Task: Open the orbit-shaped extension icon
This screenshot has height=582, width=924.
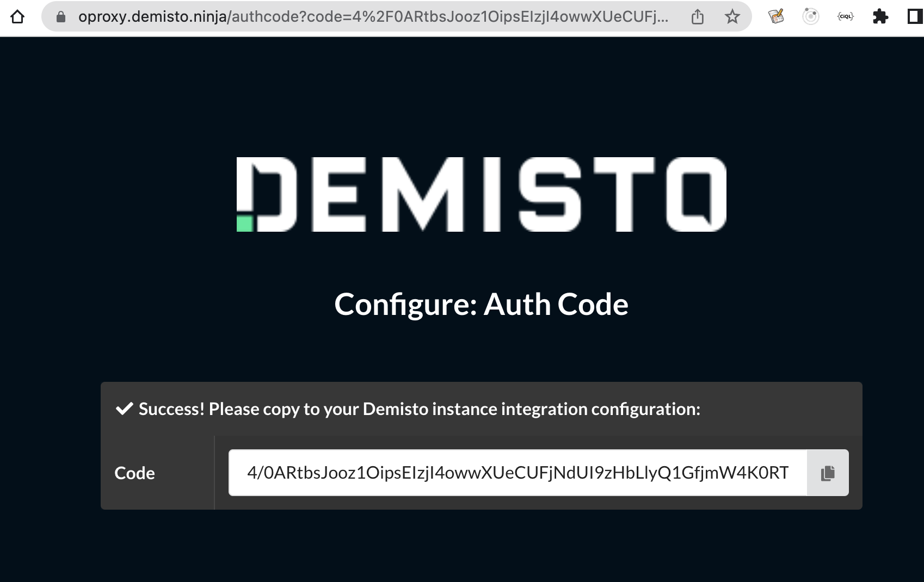Action: point(810,16)
